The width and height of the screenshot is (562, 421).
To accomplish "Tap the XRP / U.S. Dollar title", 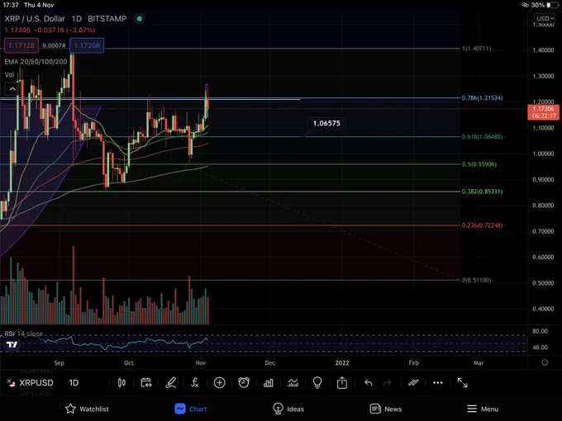I will pos(35,19).
